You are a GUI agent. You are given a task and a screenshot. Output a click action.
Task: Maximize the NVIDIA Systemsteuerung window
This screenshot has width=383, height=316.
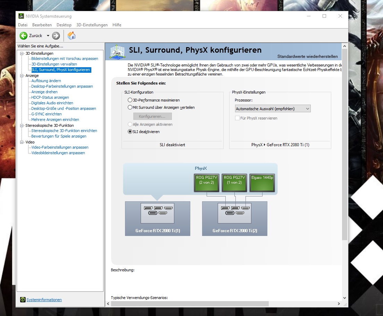click(324, 16)
